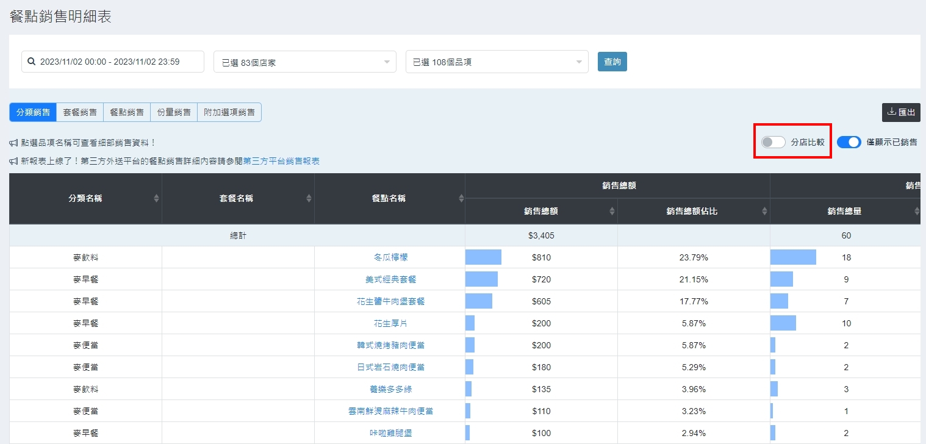Sort by 銷售總量 column arrows
Image resolution: width=926 pixels, height=444 pixels.
point(916,211)
